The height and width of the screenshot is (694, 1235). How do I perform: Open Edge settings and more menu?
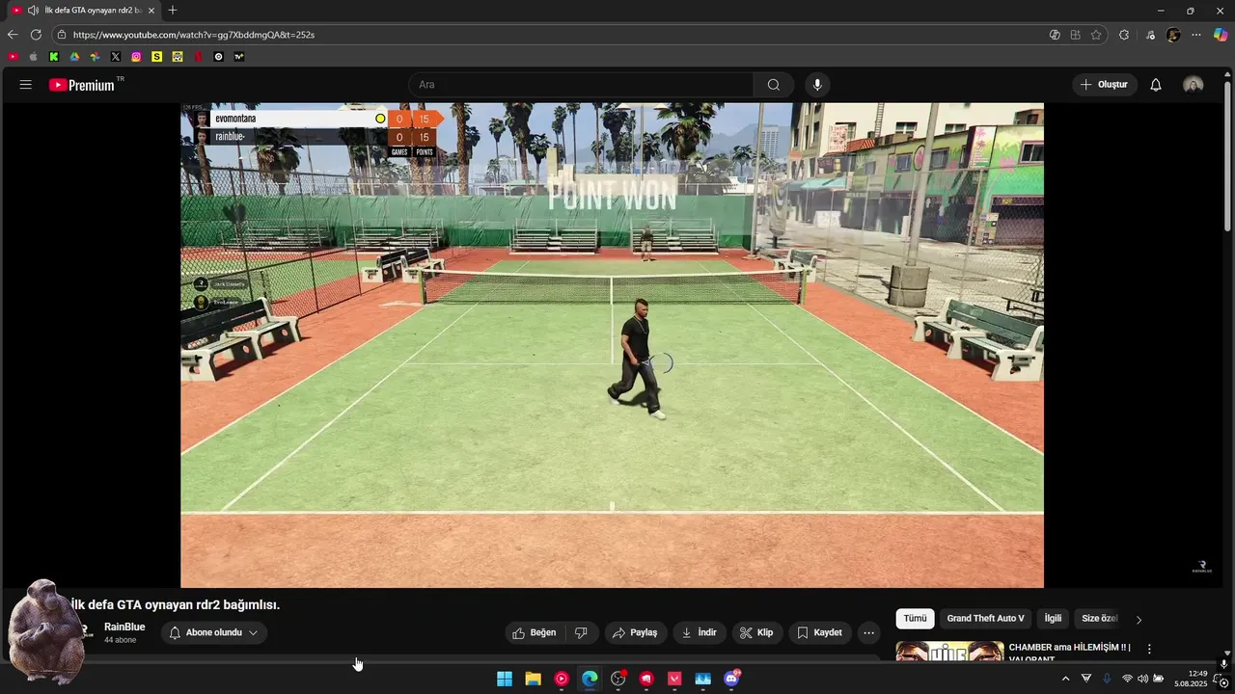click(x=1196, y=35)
